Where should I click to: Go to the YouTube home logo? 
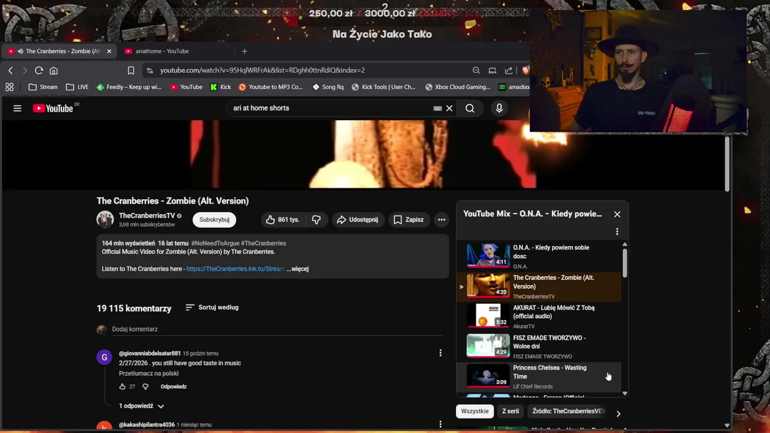(53, 108)
